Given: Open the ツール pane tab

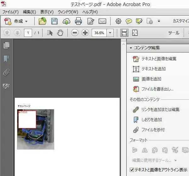Looking at the screenshot, I should tap(174, 33).
